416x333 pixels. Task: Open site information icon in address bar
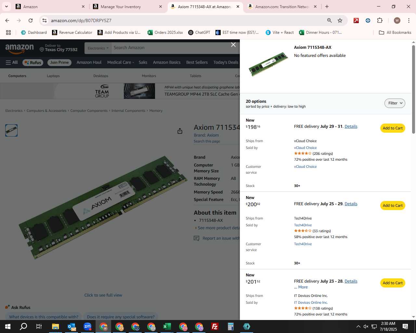pyautogui.click(x=45, y=20)
